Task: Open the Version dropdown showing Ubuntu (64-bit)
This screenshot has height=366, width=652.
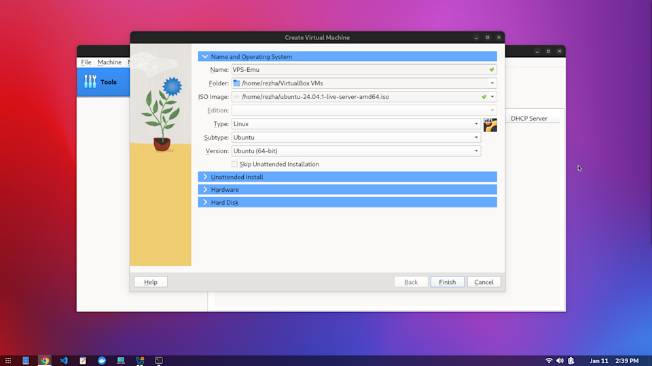Action: point(356,150)
